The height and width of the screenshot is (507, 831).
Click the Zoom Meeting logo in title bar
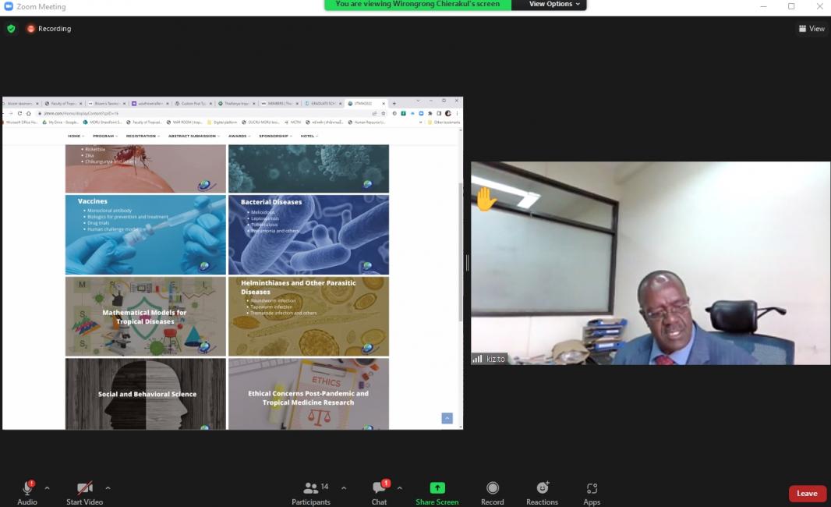pyautogui.click(x=9, y=6)
